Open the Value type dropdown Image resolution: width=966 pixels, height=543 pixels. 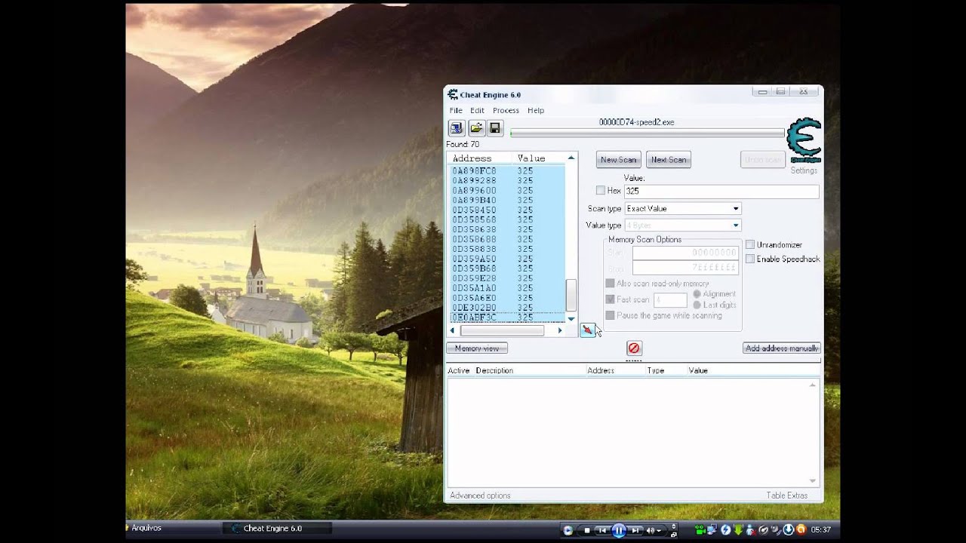click(683, 225)
